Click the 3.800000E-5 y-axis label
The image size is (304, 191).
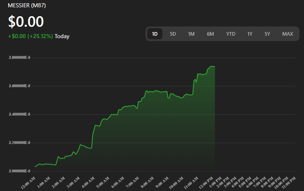pos(20,58)
